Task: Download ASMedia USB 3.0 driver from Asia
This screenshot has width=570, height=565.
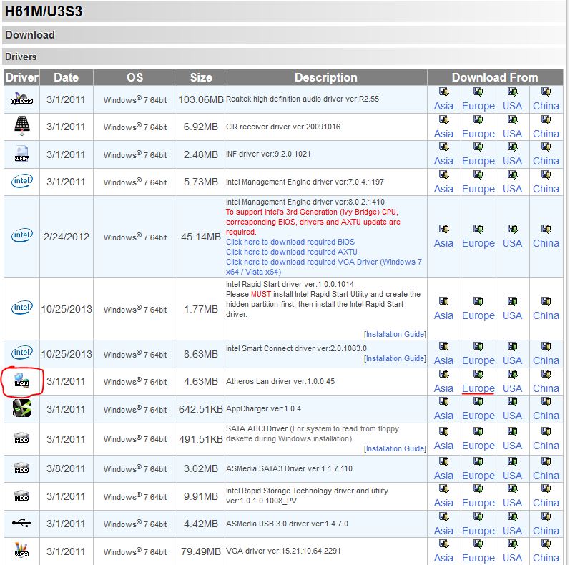Action: point(443,531)
